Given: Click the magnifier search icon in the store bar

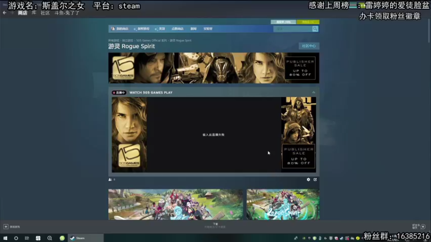Looking at the screenshot, I should coord(315,29).
